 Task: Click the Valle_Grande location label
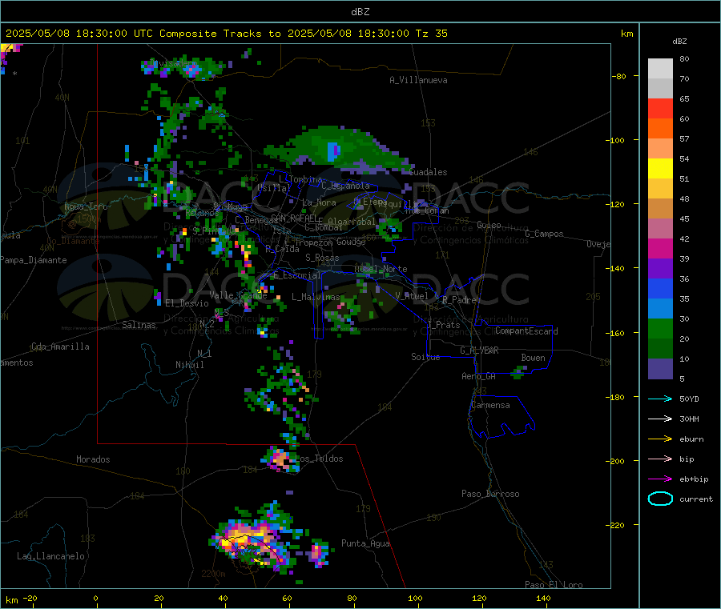click(x=238, y=295)
